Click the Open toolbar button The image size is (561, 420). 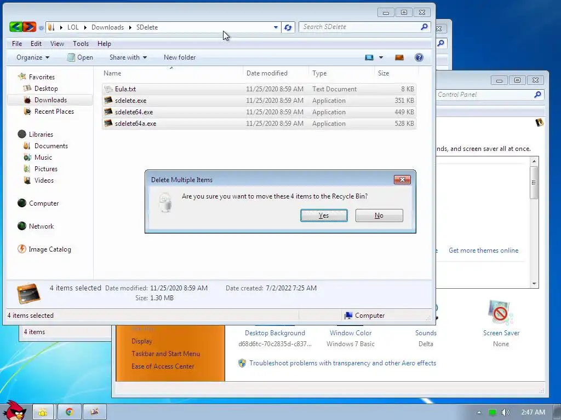tap(80, 57)
